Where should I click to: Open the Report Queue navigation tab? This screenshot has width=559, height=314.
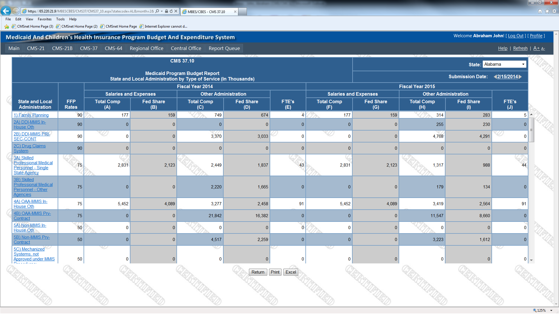224,48
